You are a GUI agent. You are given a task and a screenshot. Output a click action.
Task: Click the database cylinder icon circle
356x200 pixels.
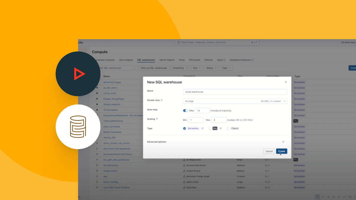click(78, 127)
